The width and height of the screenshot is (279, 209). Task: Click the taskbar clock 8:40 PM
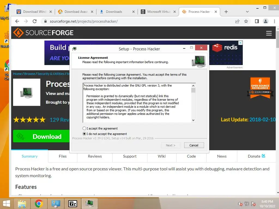(x=267, y=204)
